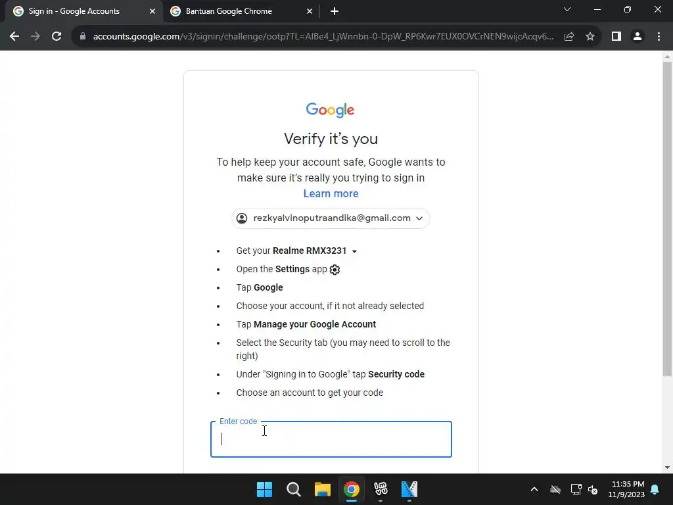Share this page from address bar
This screenshot has width=673, height=505.
(569, 37)
